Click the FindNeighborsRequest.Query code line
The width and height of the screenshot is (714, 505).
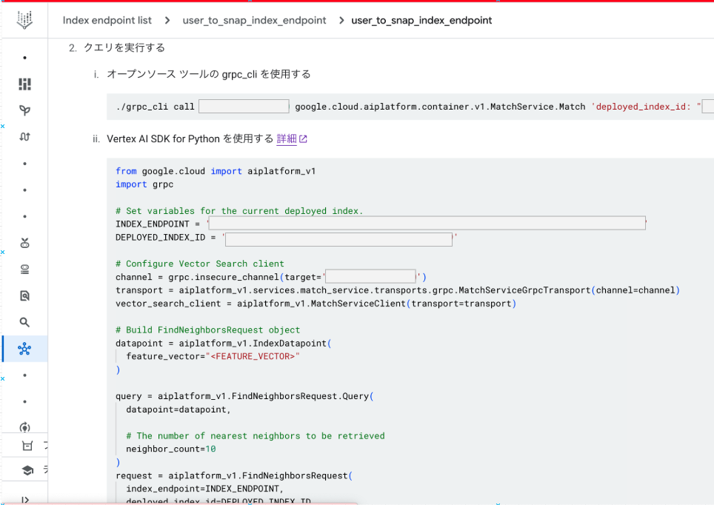(x=244, y=396)
